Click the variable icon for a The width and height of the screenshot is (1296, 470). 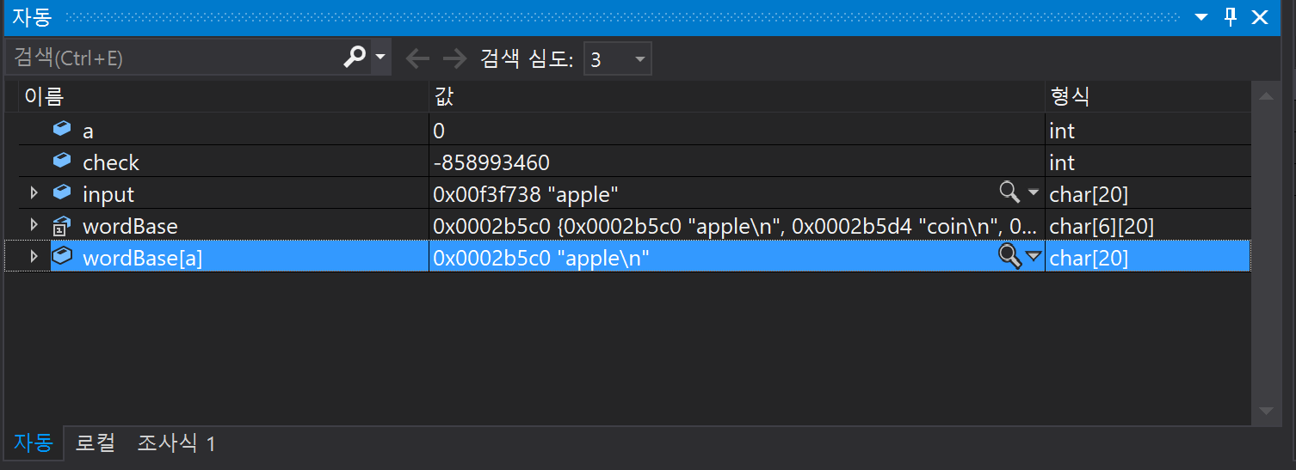(x=62, y=129)
